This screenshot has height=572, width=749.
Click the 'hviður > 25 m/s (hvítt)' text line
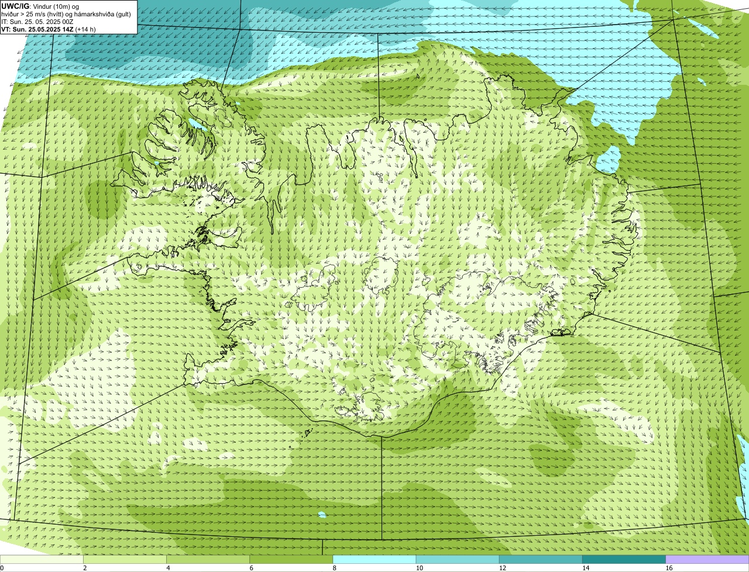tap(66, 14)
